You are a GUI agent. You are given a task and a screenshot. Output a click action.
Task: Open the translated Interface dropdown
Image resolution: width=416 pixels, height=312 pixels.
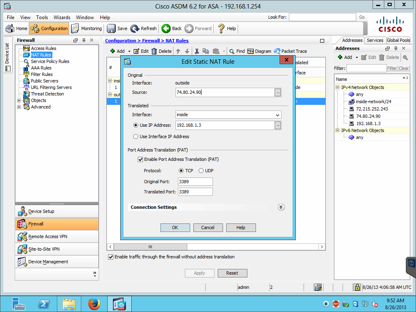pos(277,115)
